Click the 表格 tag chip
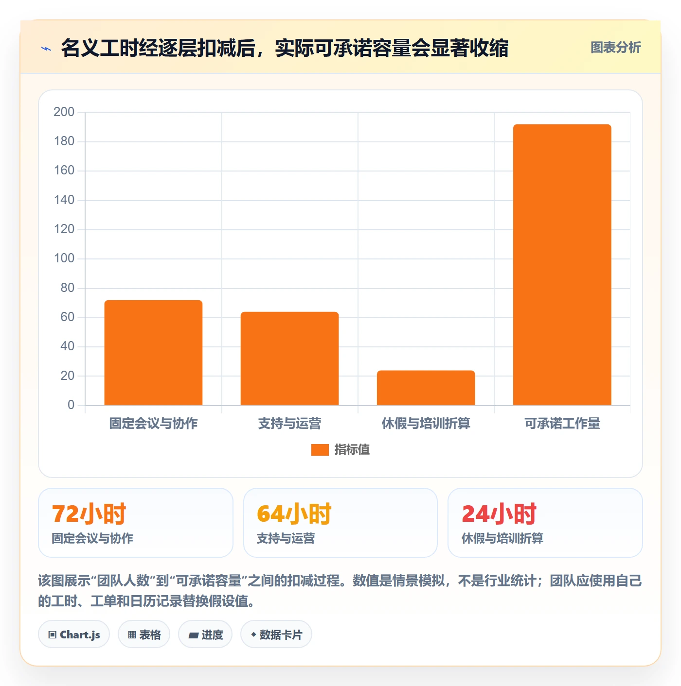 pyautogui.click(x=144, y=635)
